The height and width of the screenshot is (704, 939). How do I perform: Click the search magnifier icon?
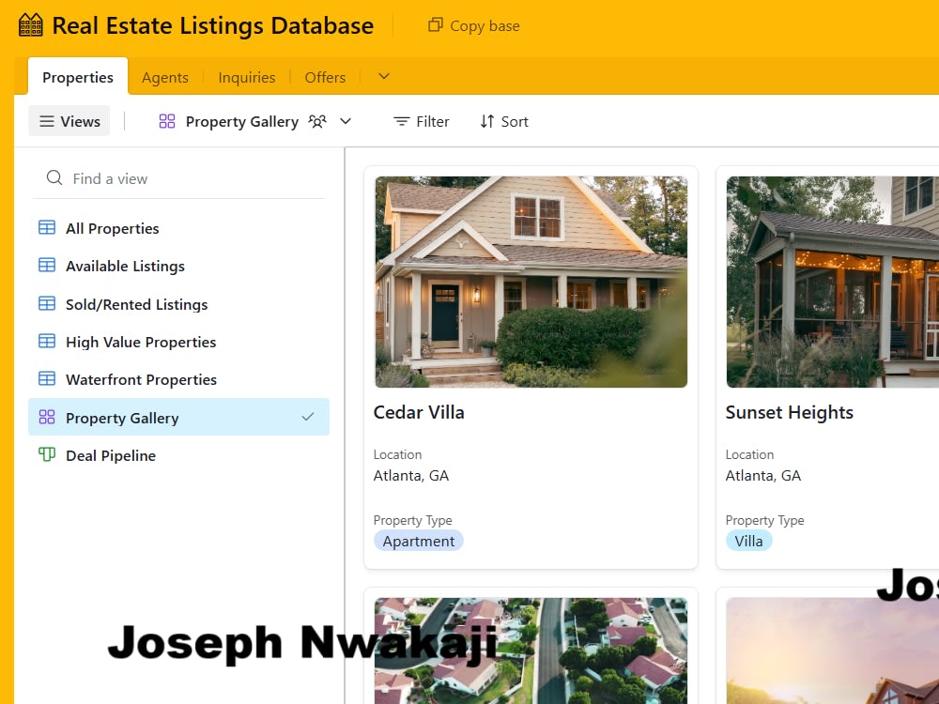54,177
